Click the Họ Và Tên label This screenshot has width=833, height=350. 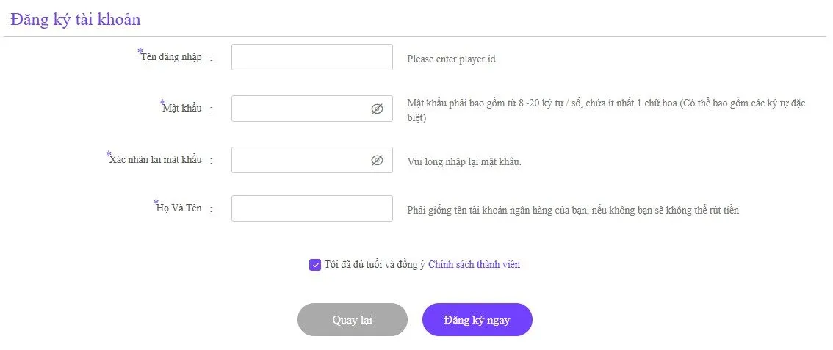pos(179,208)
